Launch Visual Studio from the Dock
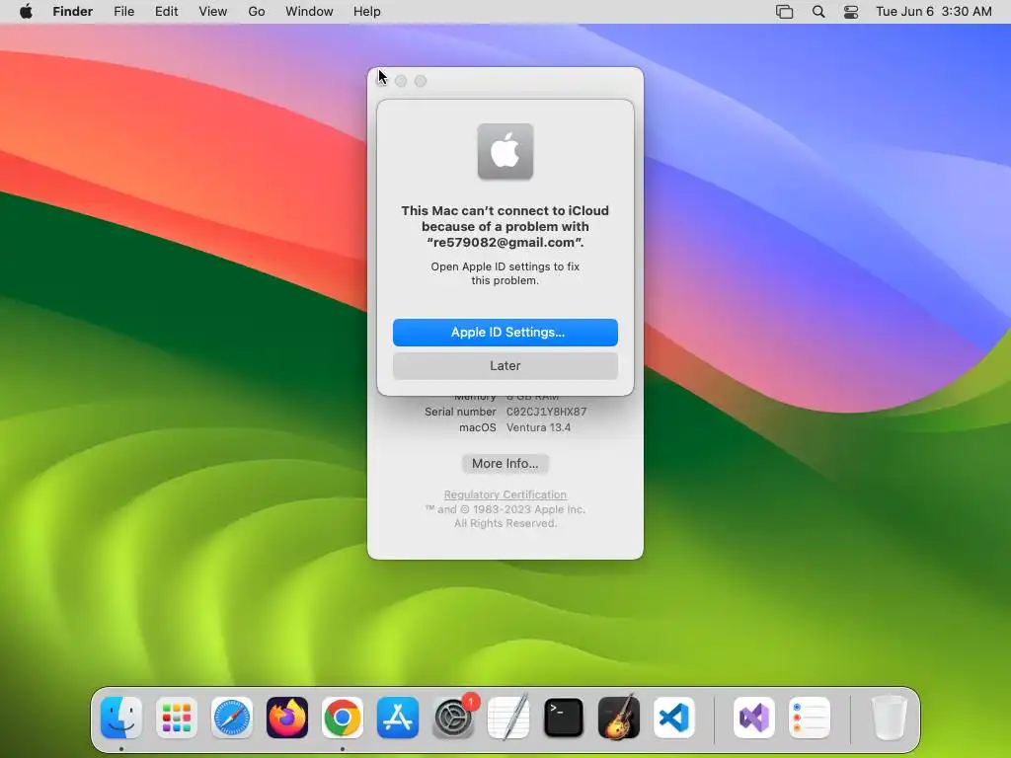The image size is (1011, 758). 753,718
